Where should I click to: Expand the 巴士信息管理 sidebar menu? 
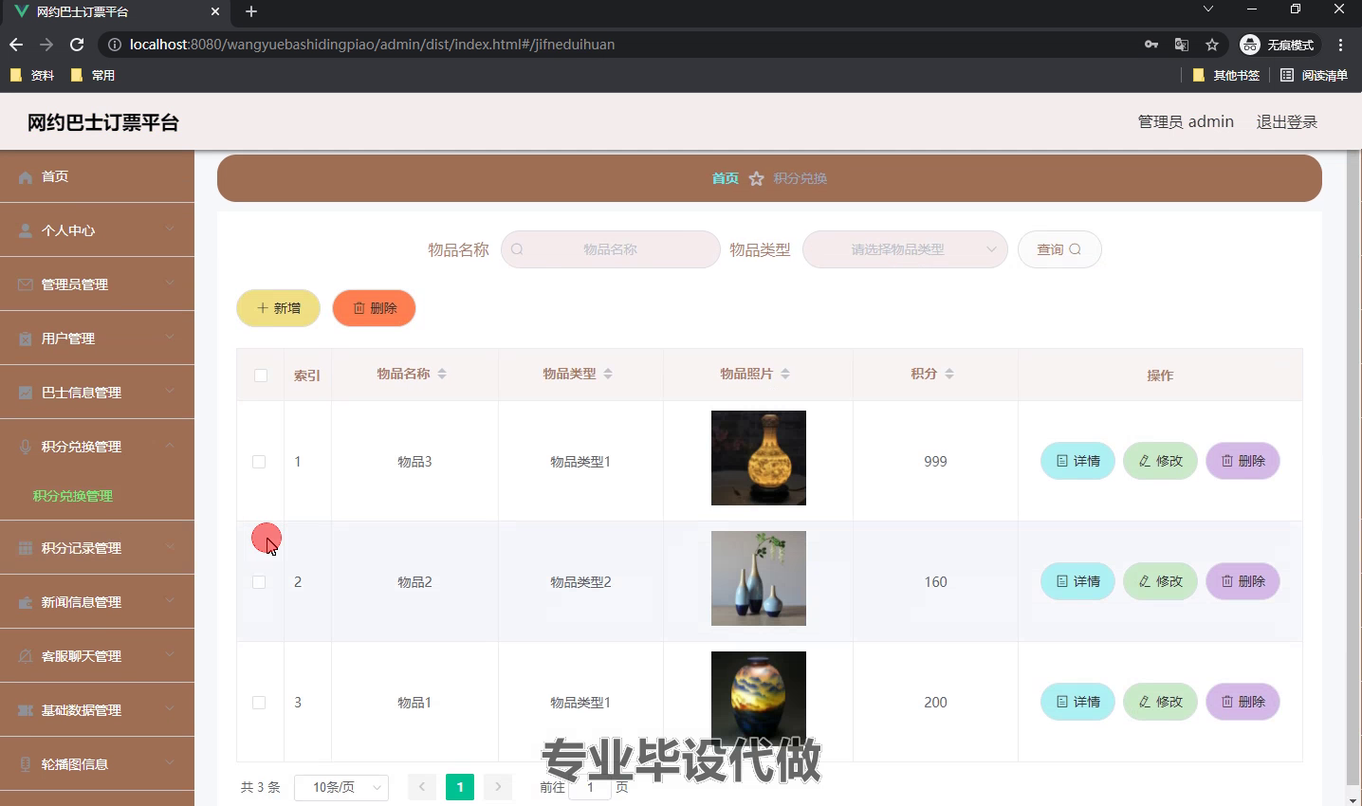point(97,393)
